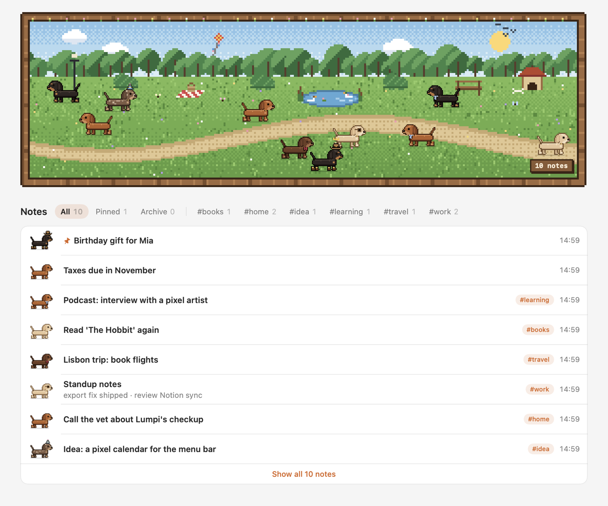The image size is (608, 506).
Task: Filter notes by the #travel tab
Action: point(399,212)
